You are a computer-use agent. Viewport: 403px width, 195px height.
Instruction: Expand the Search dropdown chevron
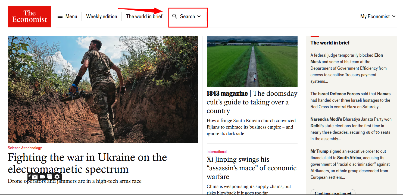coord(199,17)
